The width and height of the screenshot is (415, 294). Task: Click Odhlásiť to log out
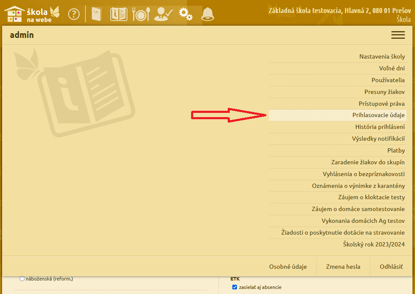pos(391,267)
